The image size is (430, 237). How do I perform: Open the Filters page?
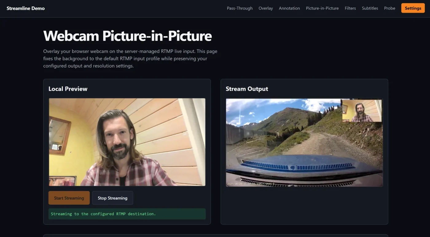click(350, 8)
